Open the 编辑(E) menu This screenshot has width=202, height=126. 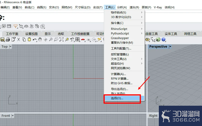click(x=5, y=7)
